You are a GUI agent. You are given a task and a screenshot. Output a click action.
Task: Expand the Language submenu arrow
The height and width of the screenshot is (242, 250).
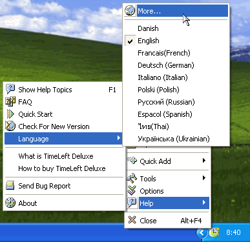(x=119, y=138)
